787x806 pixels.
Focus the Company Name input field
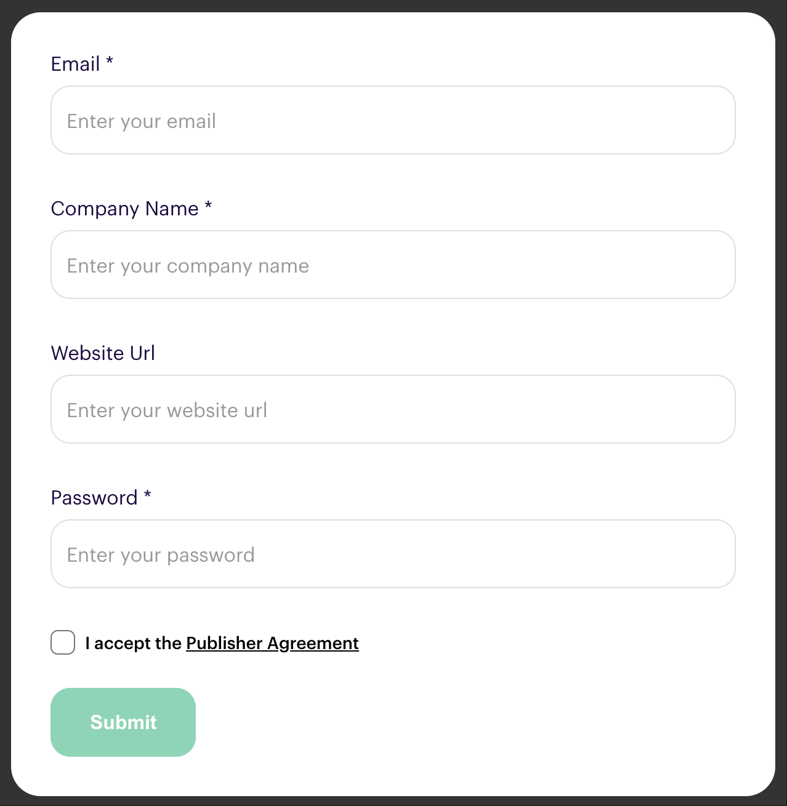tap(393, 265)
